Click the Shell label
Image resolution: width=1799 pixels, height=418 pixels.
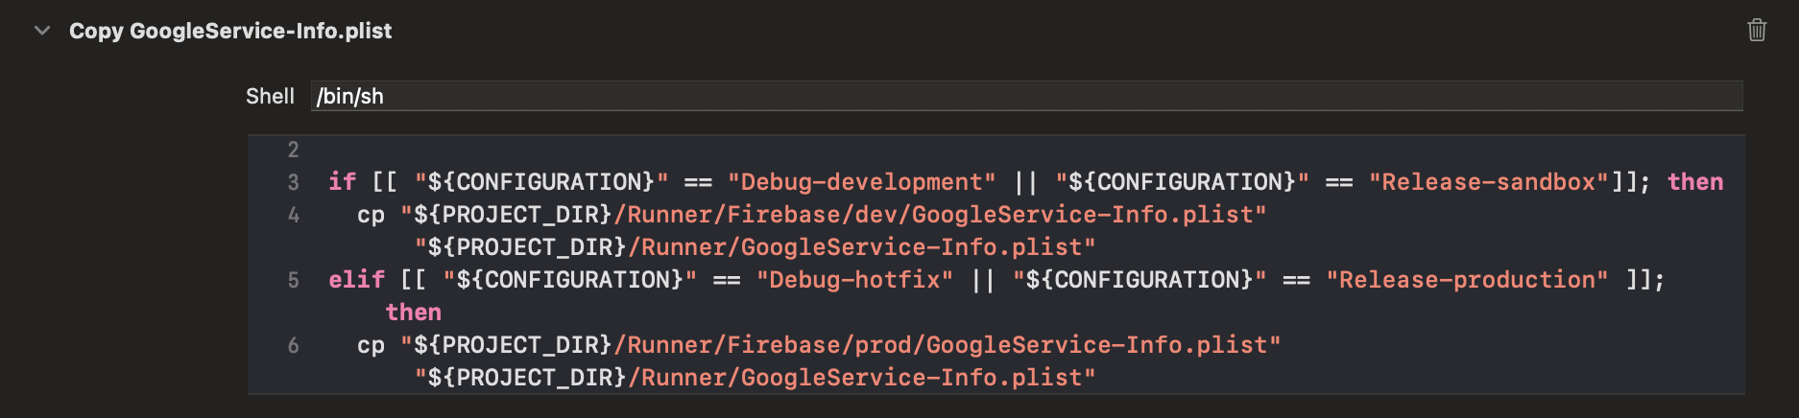pyautogui.click(x=270, y=96)
